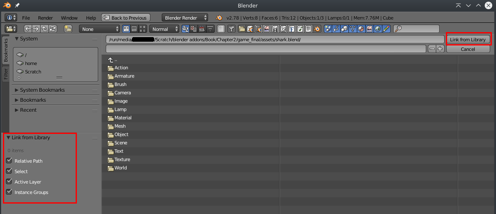Open the Render menu

tap(45, 18)
